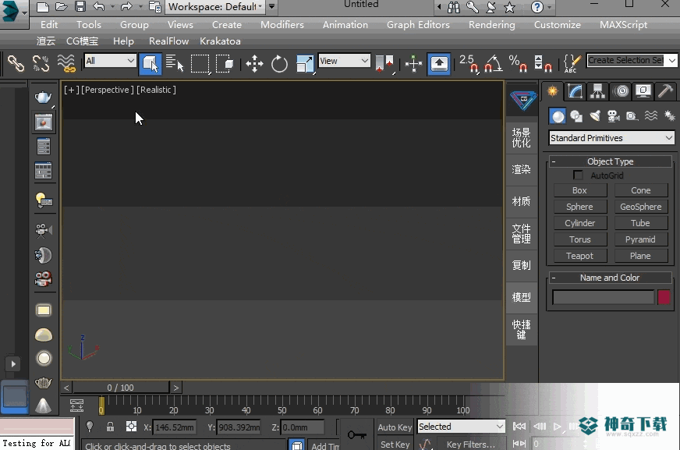The width and height of the screenshot is (680, 450).
Task: Switch to the Utilities hammer tab
Action: (665, 91)
